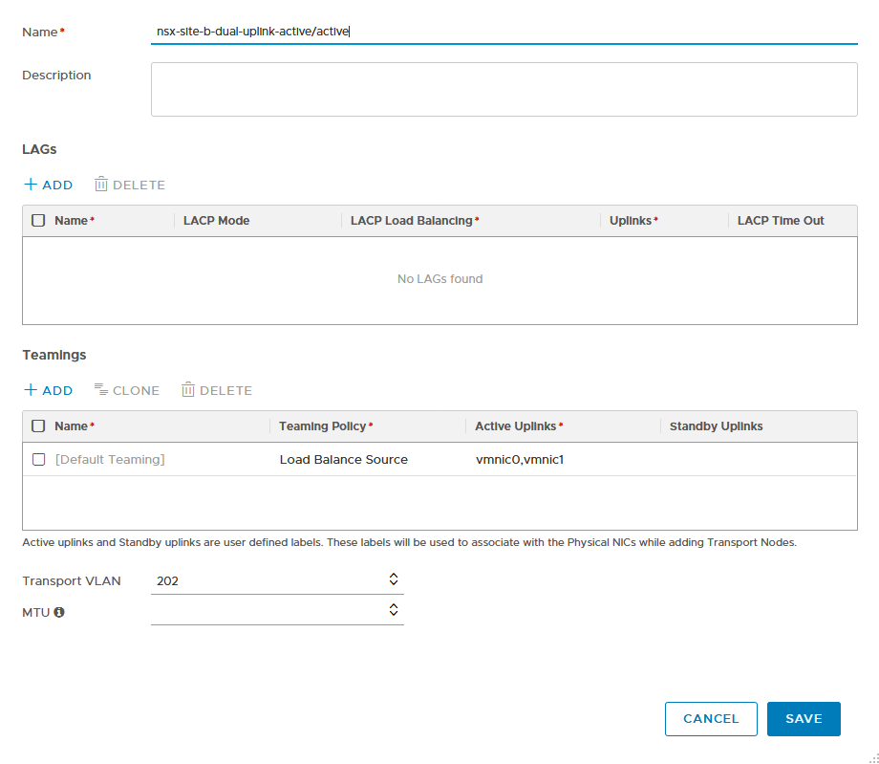
Task: Click Clone in the Teamings toolbar
Action: [x=126, y=390]
